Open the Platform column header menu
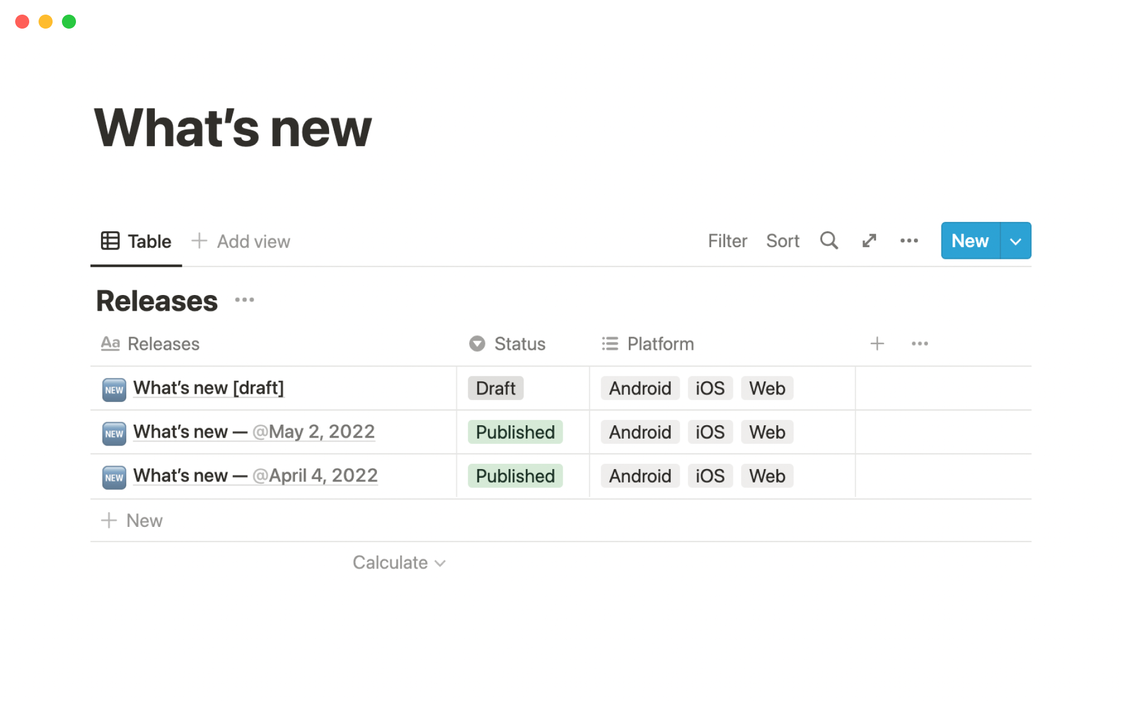The image size is (1122, 701). 648,343
